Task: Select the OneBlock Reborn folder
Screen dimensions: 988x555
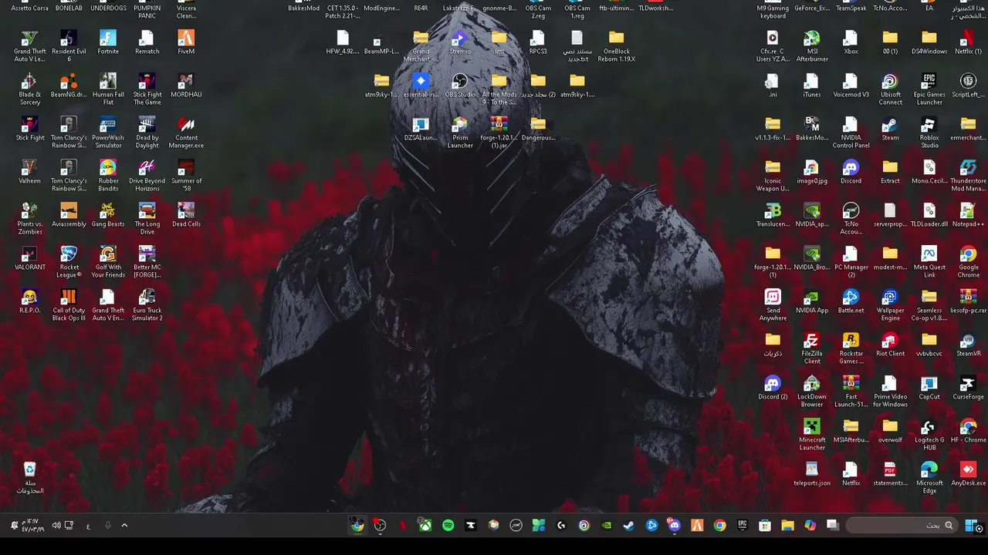Action: (616, 46)
